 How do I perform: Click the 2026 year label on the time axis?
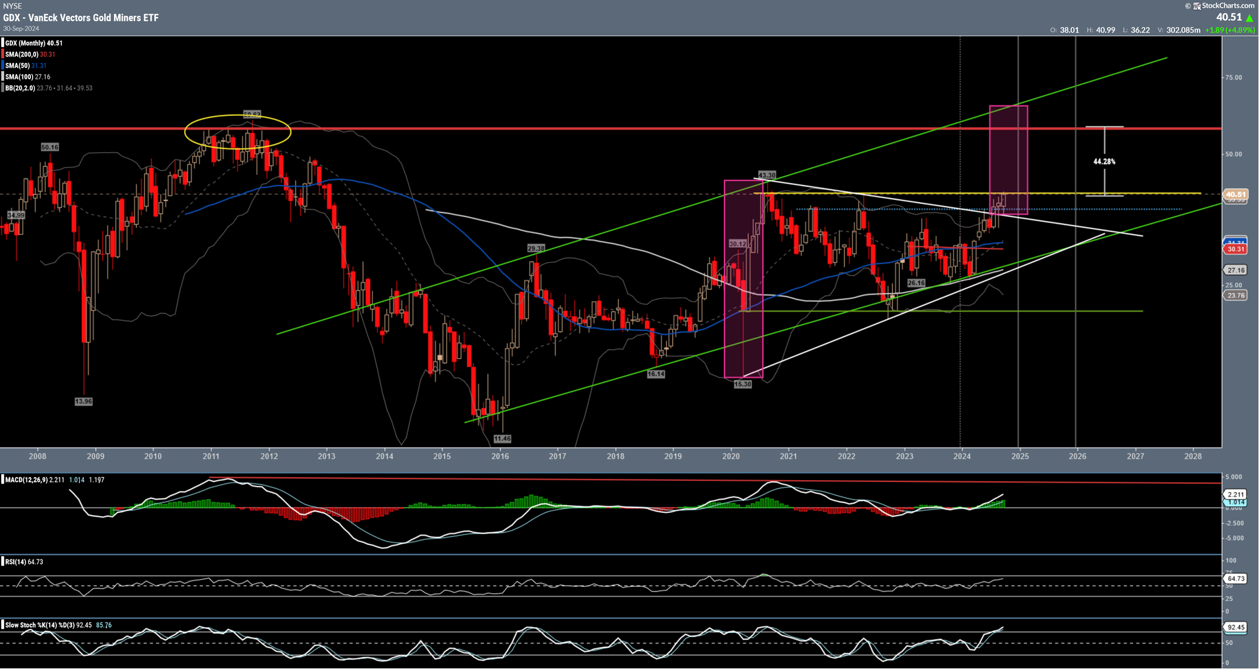pyautogui.click(x=1077, y=456)
